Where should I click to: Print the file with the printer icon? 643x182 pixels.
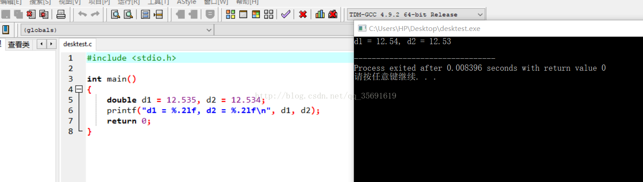click(61, 14)
